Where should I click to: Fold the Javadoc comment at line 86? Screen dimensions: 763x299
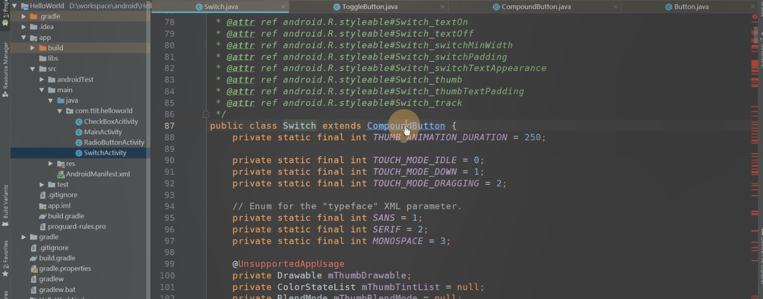coord(205,114)
